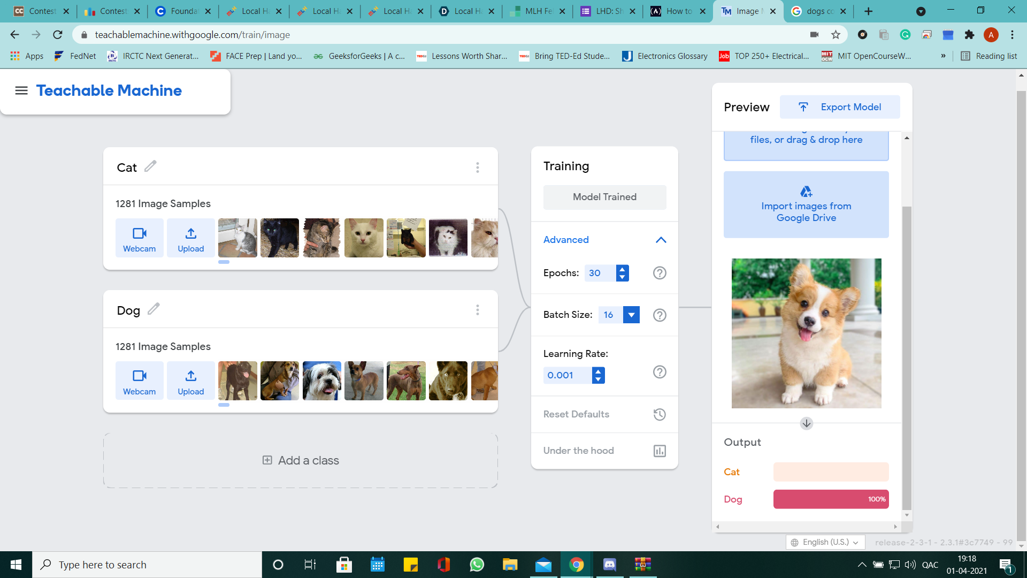Screen dimensions: 1027x578
Task: Click the down arrow below preview image
Action: [806, 423]
